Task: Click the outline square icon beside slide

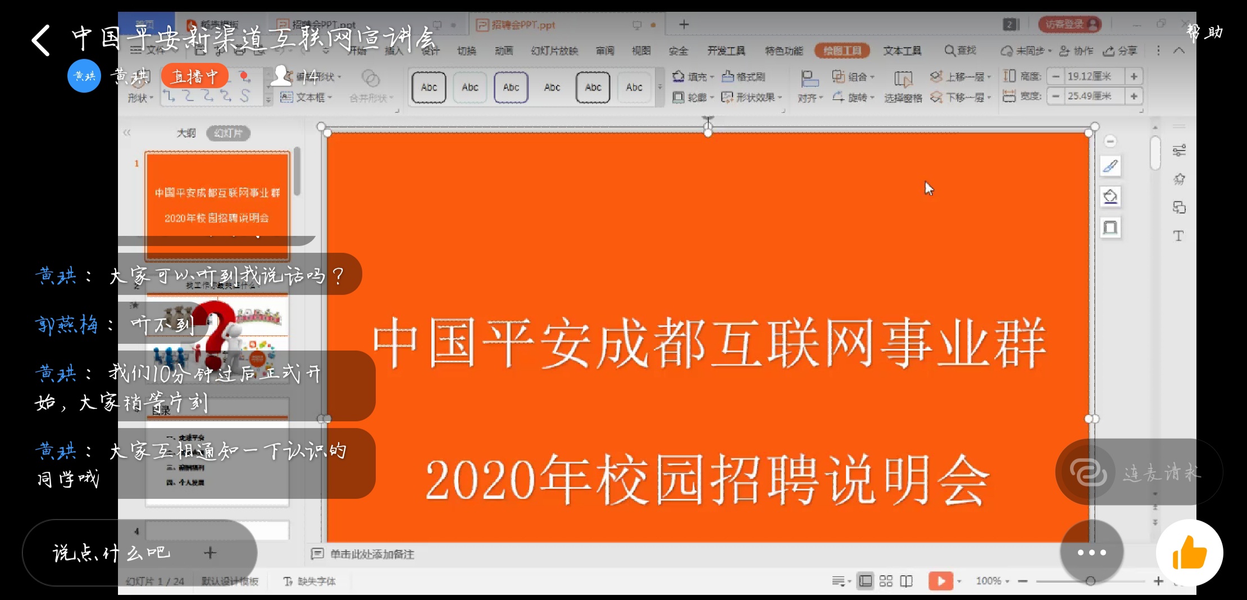Action: pyautogui.click(x=1111, y=228)
